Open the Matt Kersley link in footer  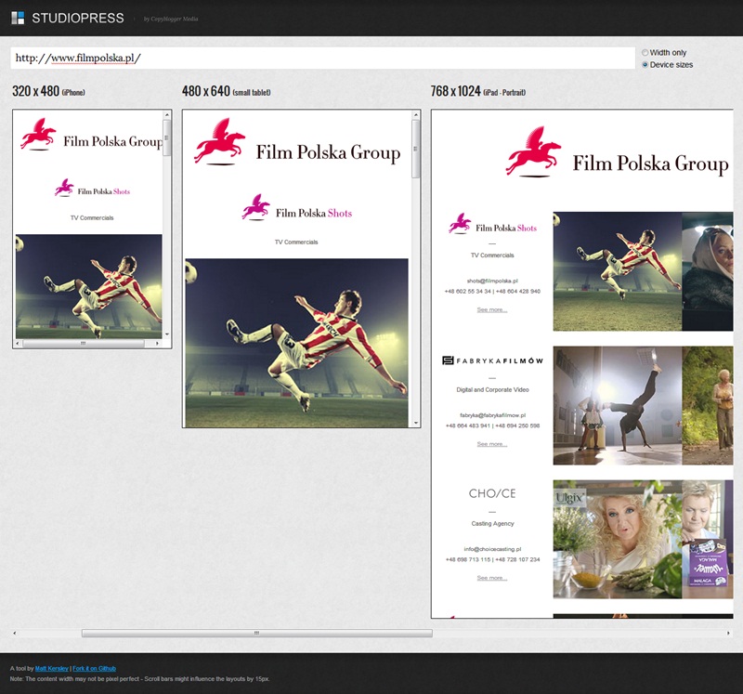pos(52,668)
